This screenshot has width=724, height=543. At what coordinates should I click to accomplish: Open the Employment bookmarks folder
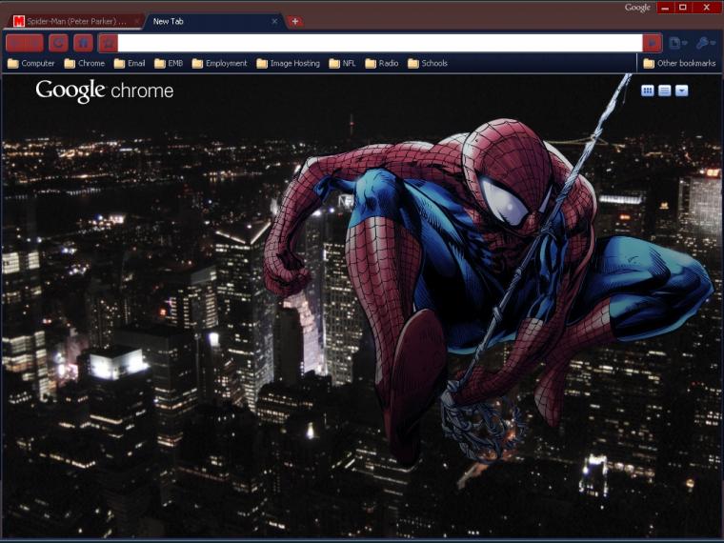pos(219,63)
